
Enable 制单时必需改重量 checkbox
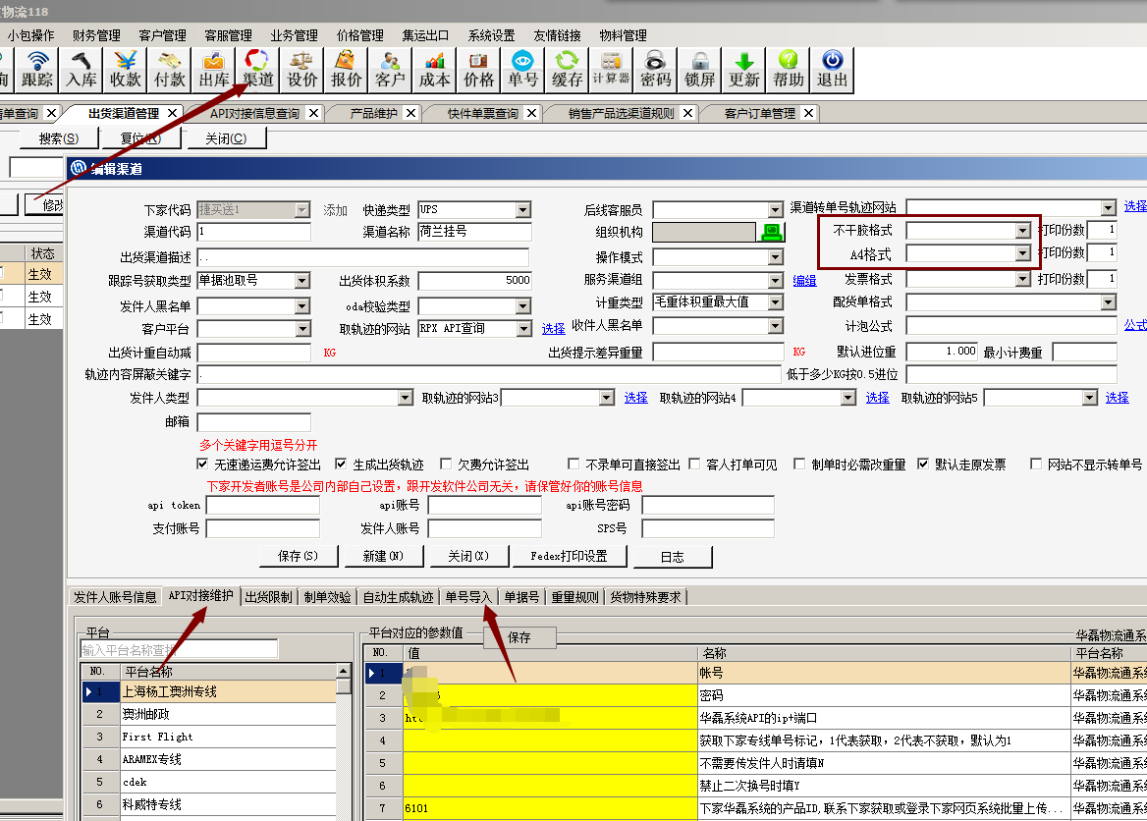point(799,464)
